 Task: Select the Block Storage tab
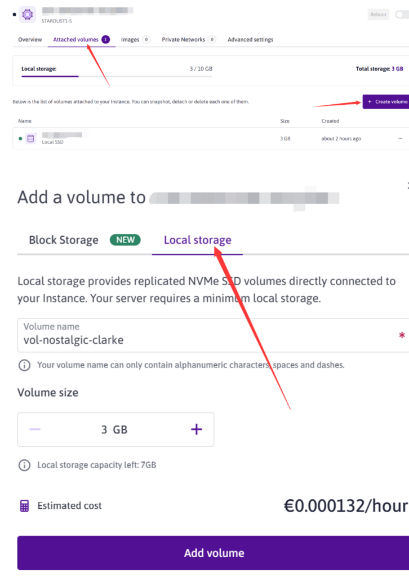[x=64, y=239]
